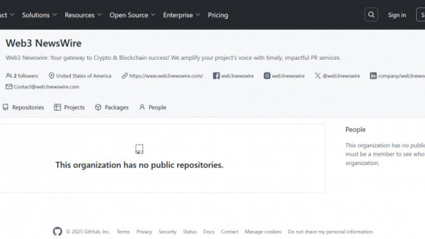
Task: Click the Packages cube icon
Action: pos(98,107)
